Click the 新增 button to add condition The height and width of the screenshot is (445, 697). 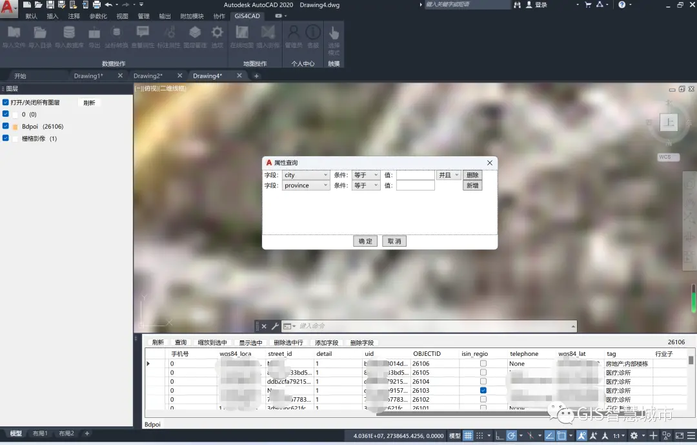[x=472, y=185]
